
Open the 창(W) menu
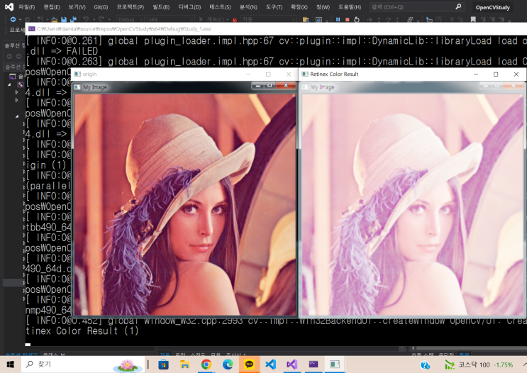coord(323,6)
